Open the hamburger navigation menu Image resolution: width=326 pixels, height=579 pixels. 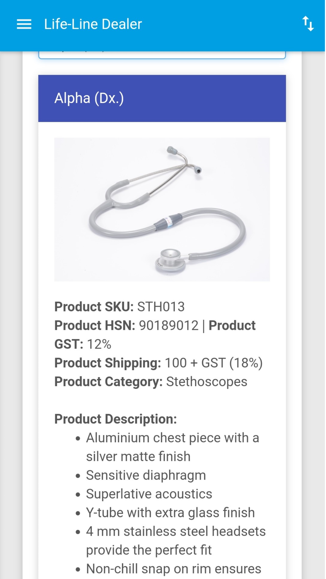tap(24, 24)
